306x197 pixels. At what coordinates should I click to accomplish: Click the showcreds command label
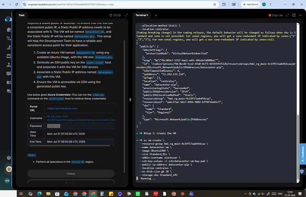(x=98, y=95)
